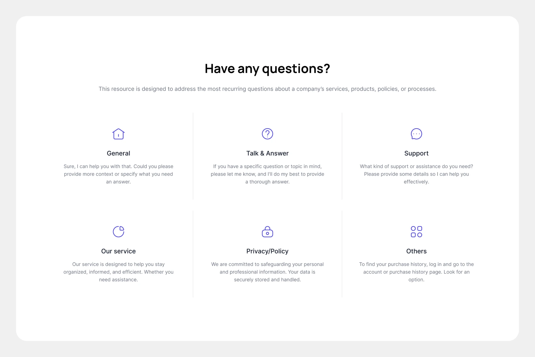The width and height of the screenshot is (535, 357).
Task: Click the "We are committed to safeguarding" text
Action: (267, 272)
